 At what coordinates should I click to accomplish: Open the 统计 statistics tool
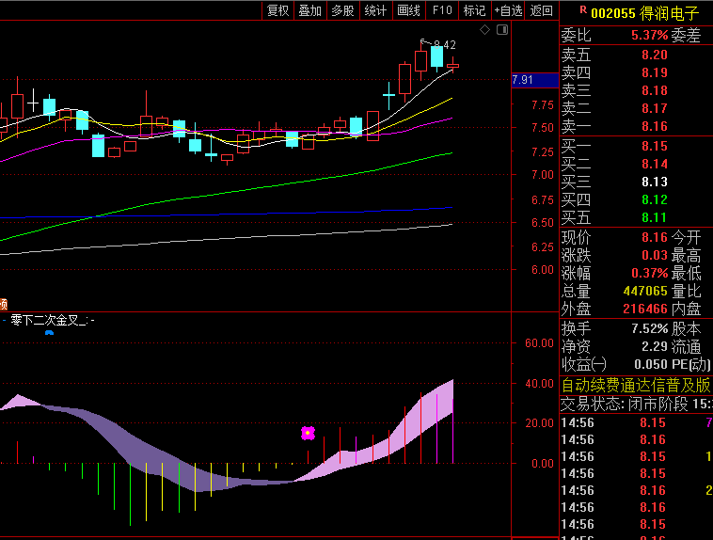[x=375, y=10]
